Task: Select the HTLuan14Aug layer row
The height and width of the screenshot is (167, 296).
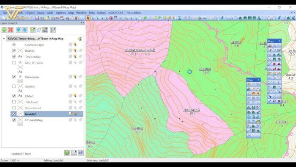Action: pyautogui.click(x=47, y=120)
